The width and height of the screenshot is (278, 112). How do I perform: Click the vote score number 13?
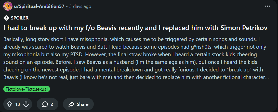[x=18, y=104]
